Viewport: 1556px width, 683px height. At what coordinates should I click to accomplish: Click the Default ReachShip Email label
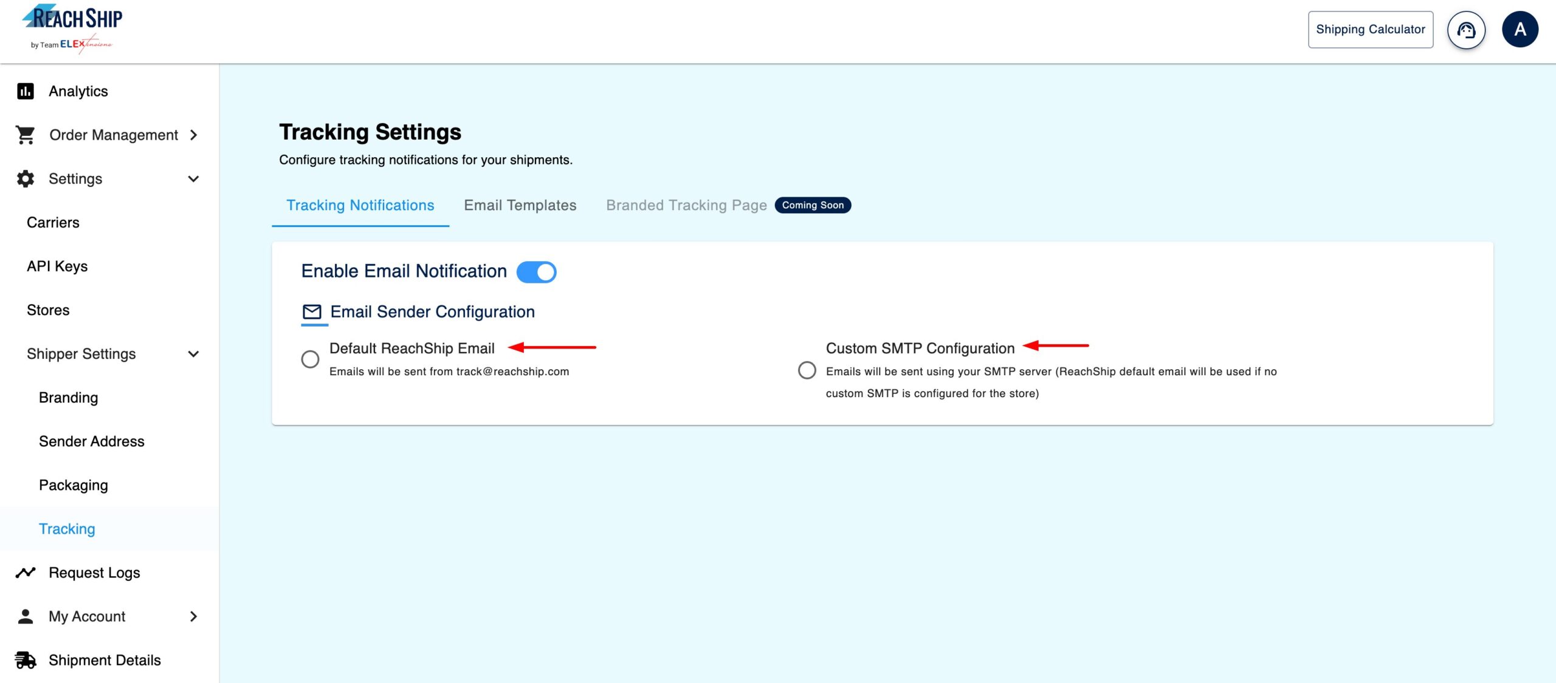(411, 348)
